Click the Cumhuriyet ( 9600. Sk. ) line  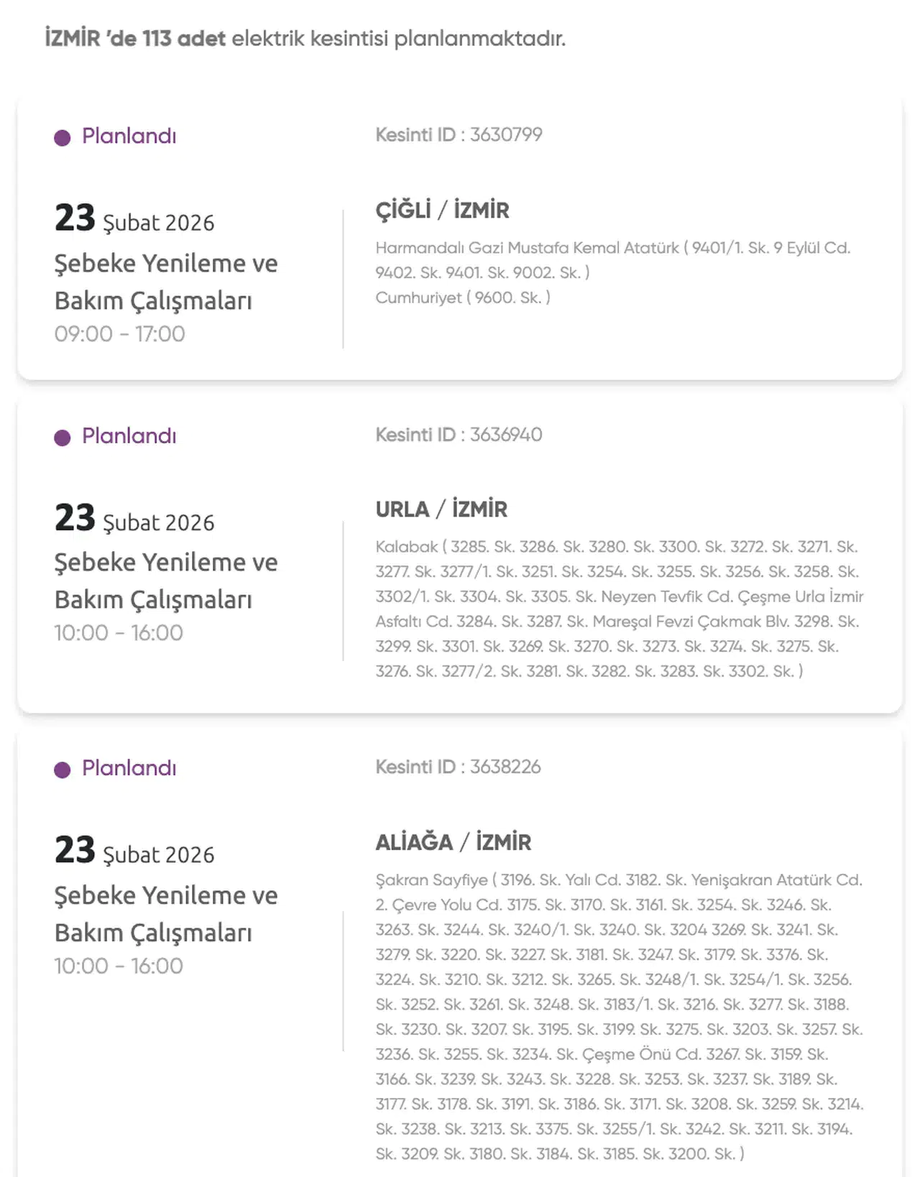coord(463,297)
